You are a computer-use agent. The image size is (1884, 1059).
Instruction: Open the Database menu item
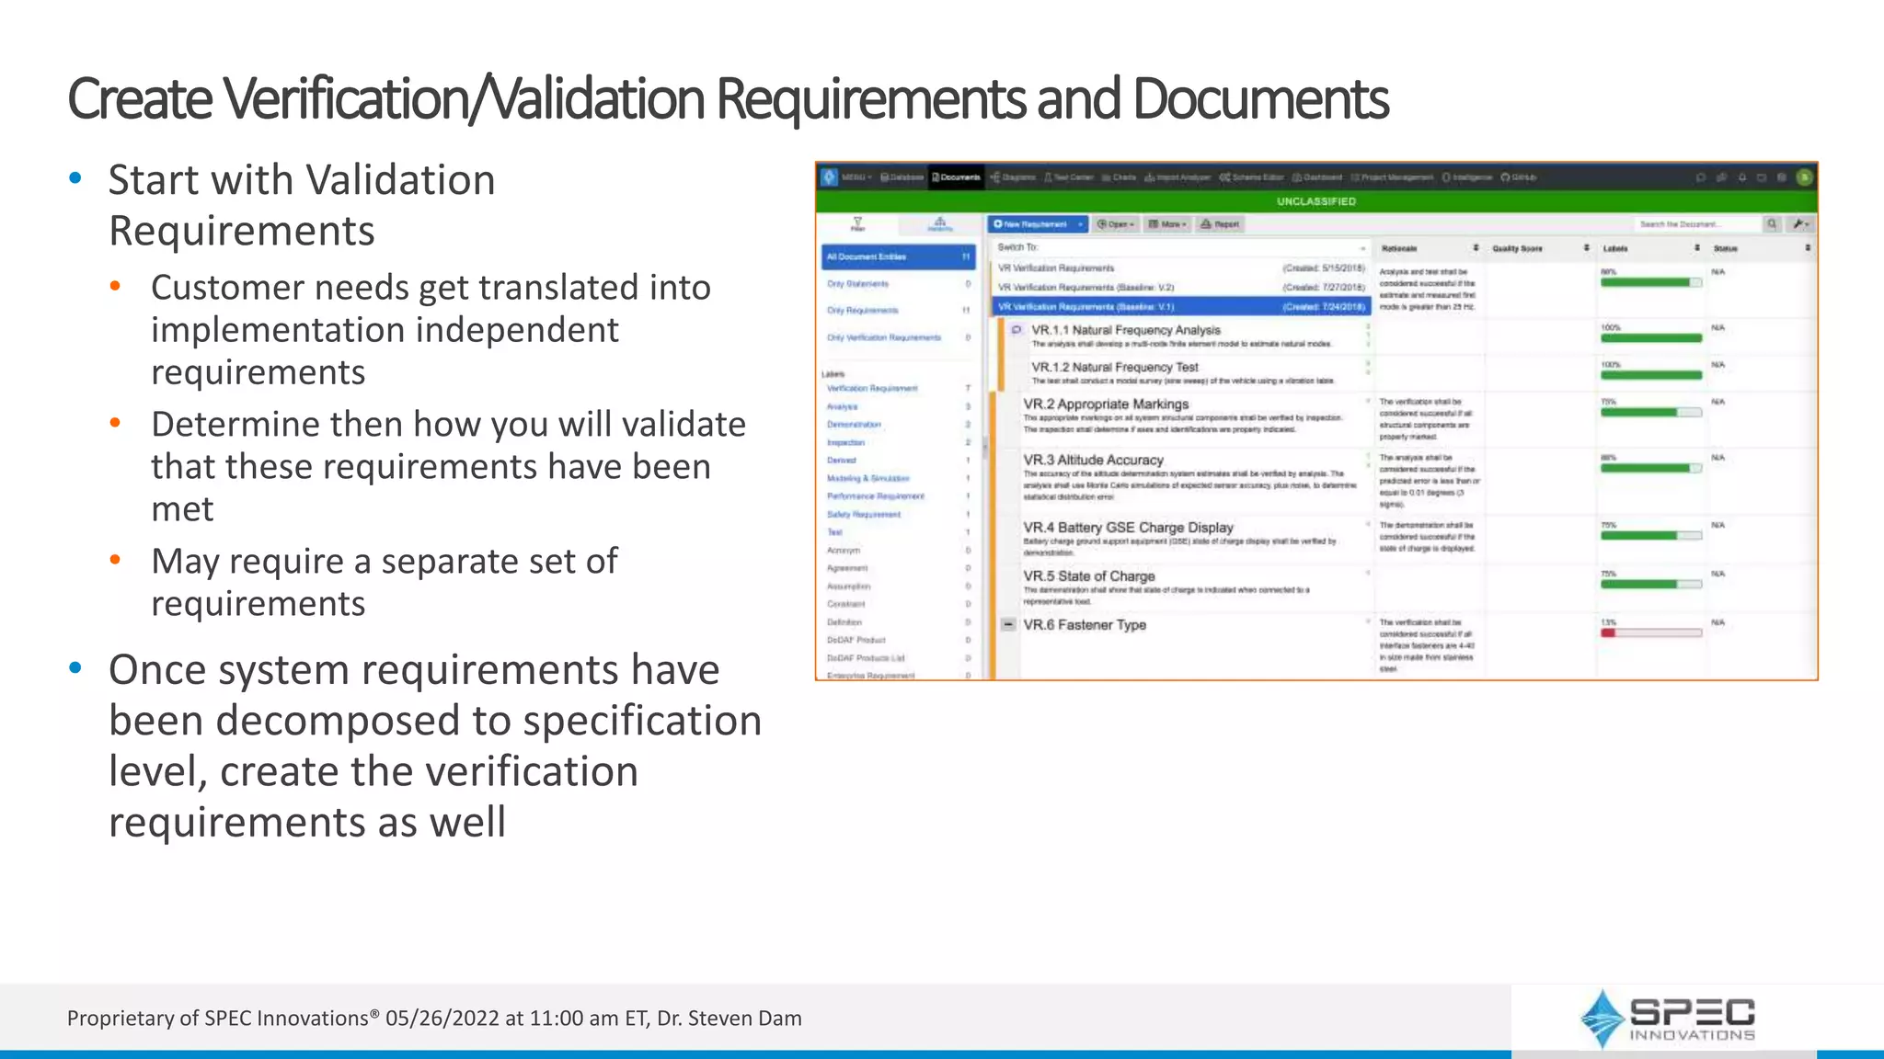[x=902, y=177]
